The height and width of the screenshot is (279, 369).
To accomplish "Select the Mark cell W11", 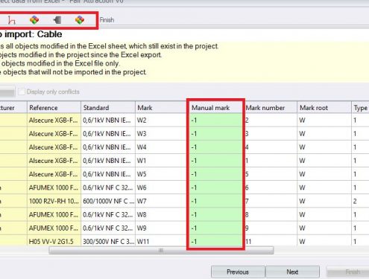I will 162,240.
